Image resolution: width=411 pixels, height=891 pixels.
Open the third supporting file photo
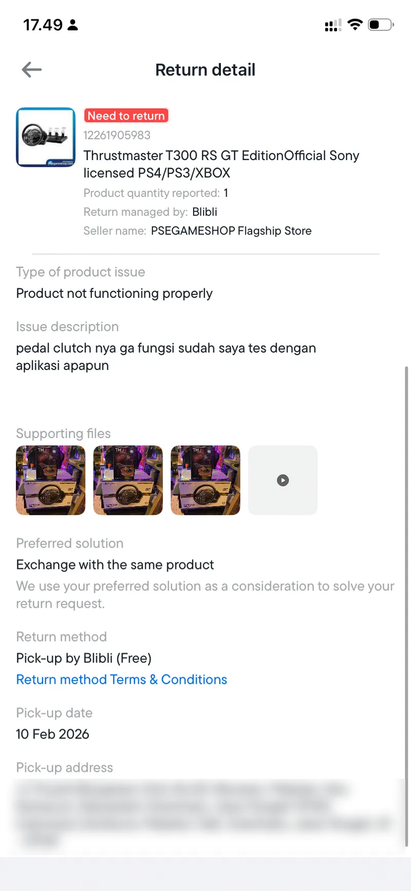tap(206, 480)
